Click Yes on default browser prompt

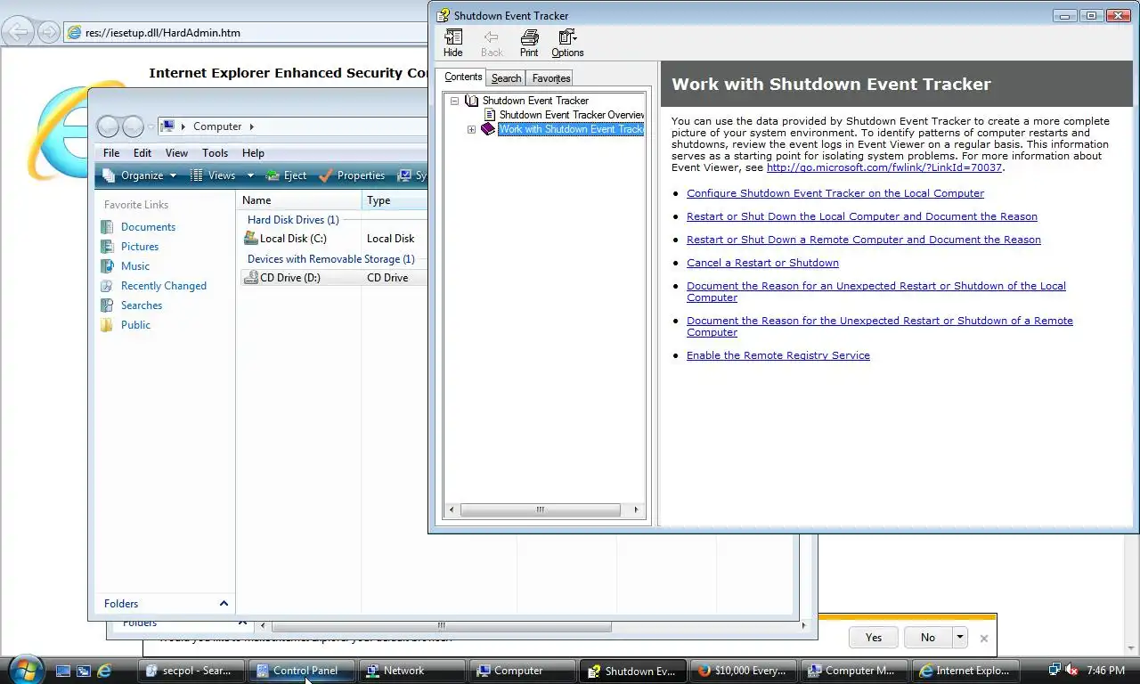point(874,638)
